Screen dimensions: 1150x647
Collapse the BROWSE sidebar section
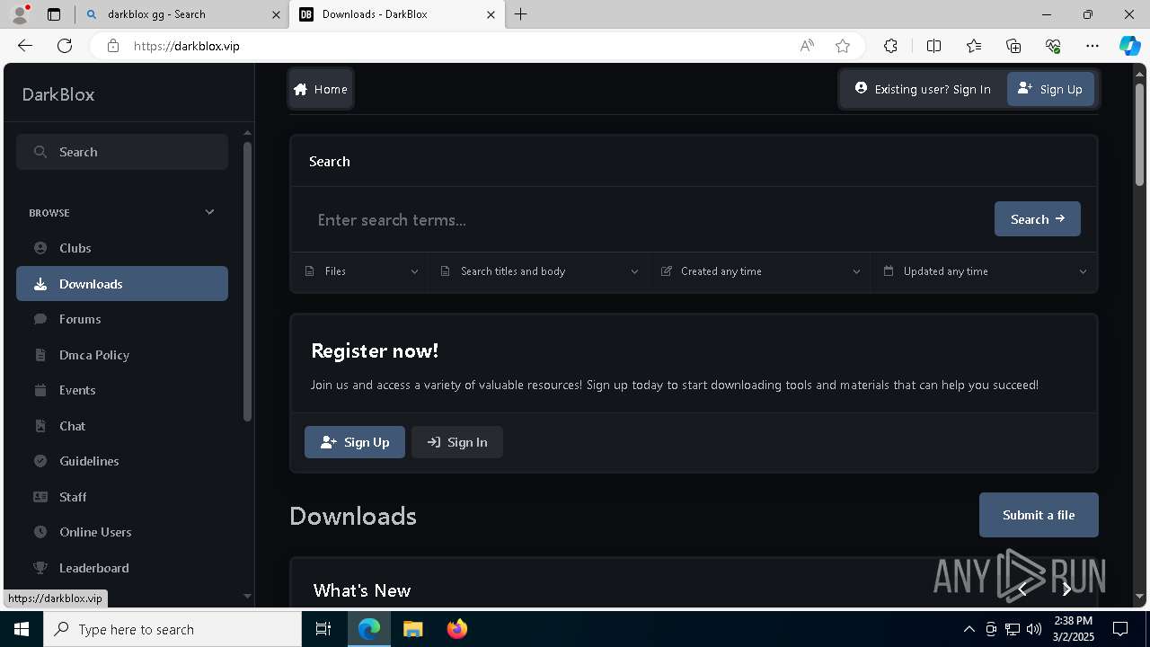tap(209, 212)
